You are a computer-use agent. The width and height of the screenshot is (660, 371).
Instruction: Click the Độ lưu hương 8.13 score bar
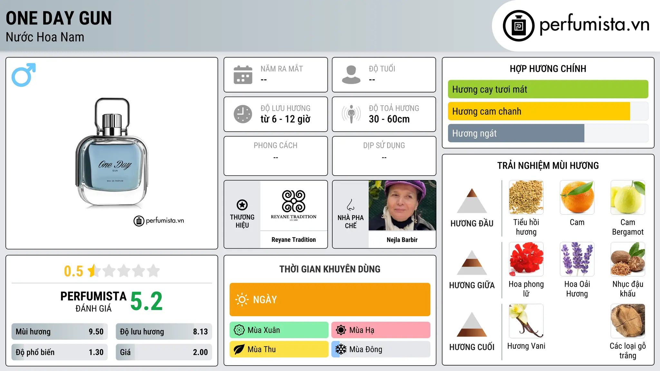pyautogui.click(x=164, y=331)
